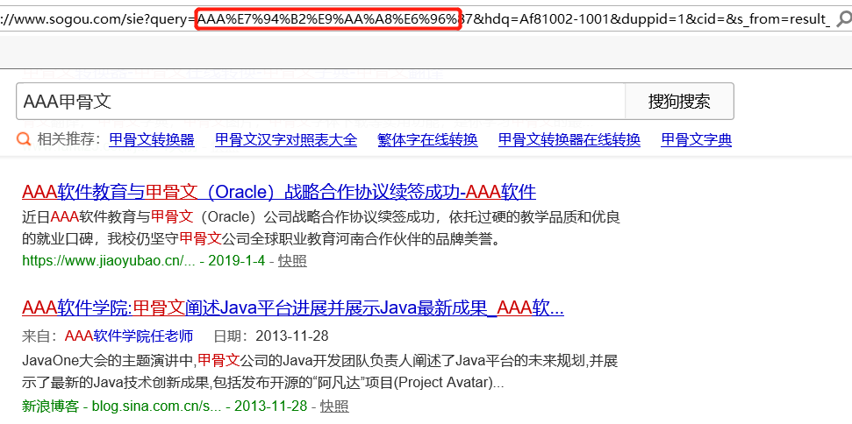The width and height of the screenshot is (852, 424).
Task: Open result AAA软件学院:甲骨文阐述Java平台进展
Action: pyautogui.click(x=293, y=308)
